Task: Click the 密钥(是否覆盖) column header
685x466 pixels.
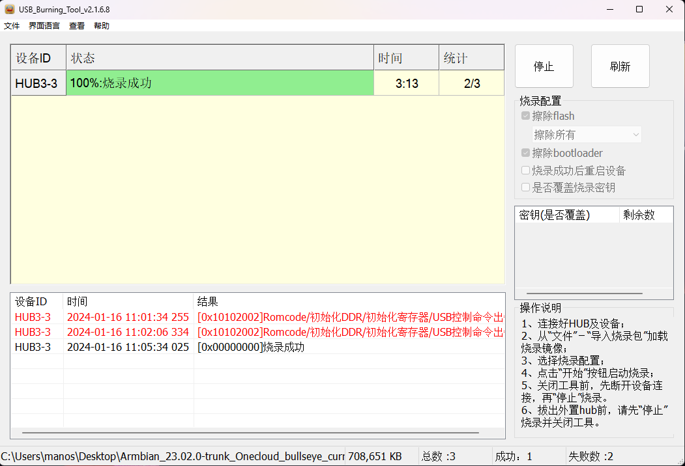Action: [x=566, y=215]
